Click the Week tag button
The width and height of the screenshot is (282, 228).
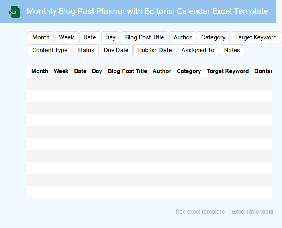click(x=66, y=37)
